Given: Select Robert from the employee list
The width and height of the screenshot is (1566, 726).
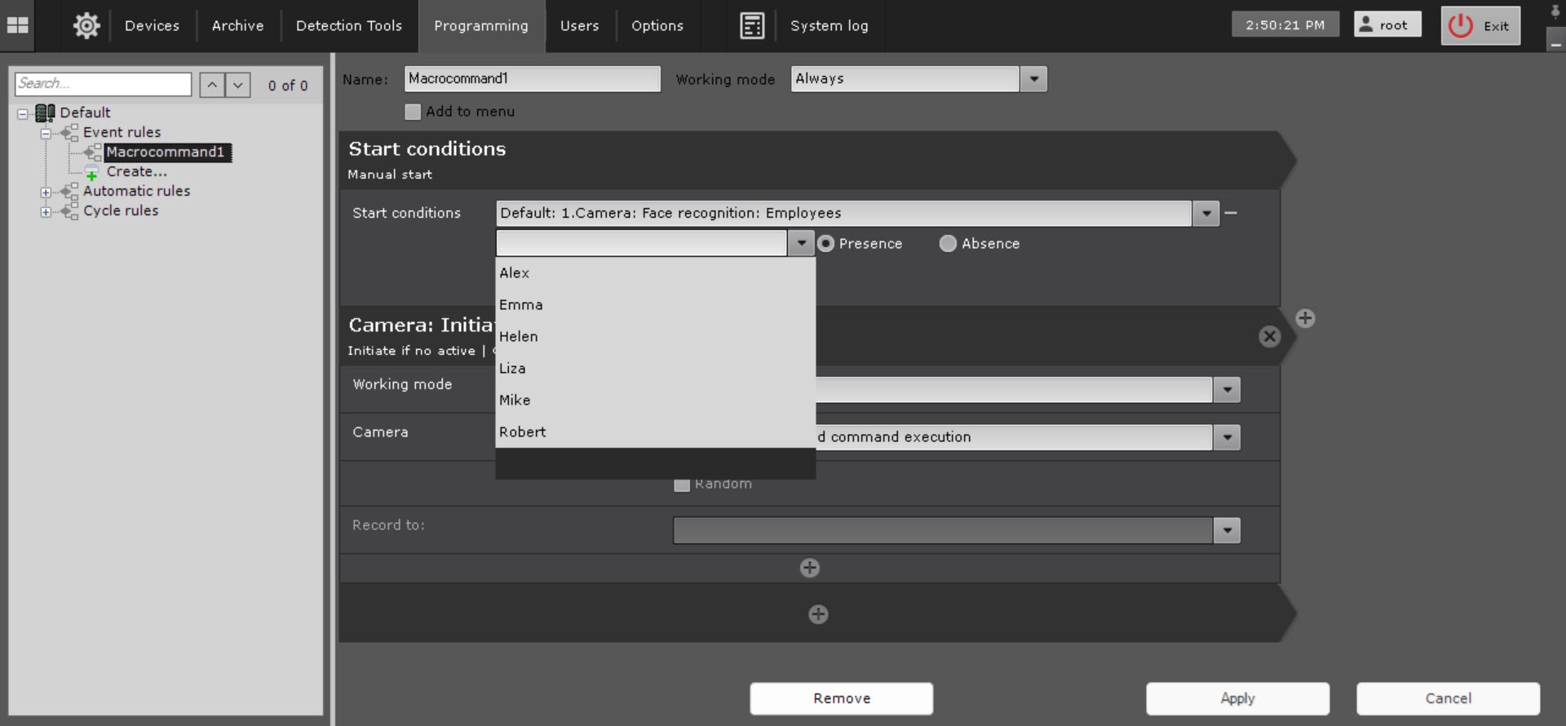Looking at the screenshot, I should [655, 432].
